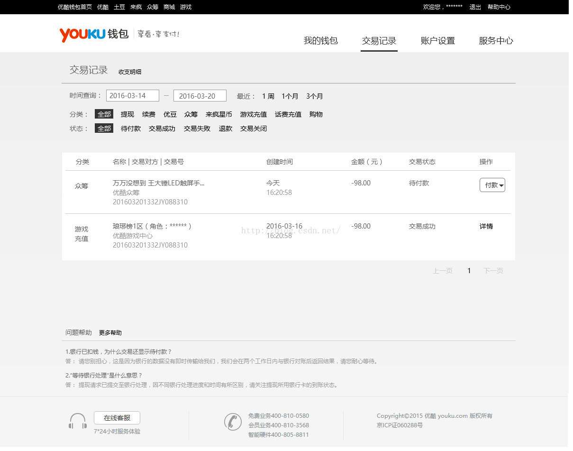Filter category by 续费
573x451 pixels.
pos(149,114)
